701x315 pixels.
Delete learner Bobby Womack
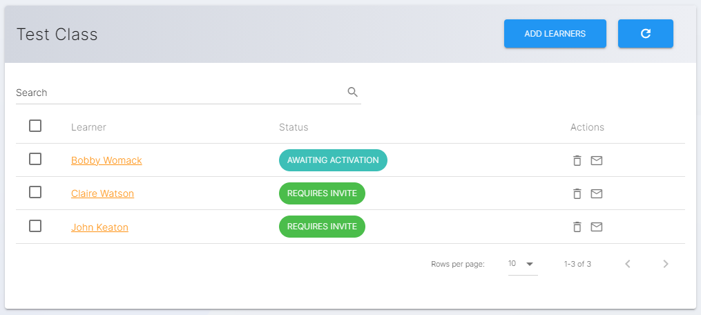pos(577,160)
